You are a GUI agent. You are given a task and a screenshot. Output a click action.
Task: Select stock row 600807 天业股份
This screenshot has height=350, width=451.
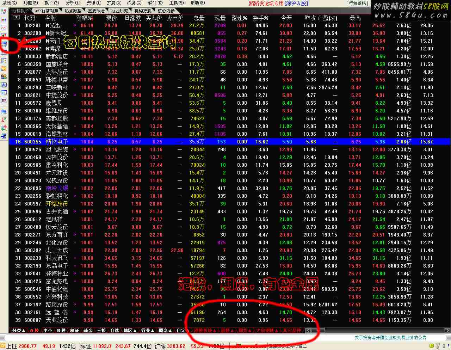(230, 320)
